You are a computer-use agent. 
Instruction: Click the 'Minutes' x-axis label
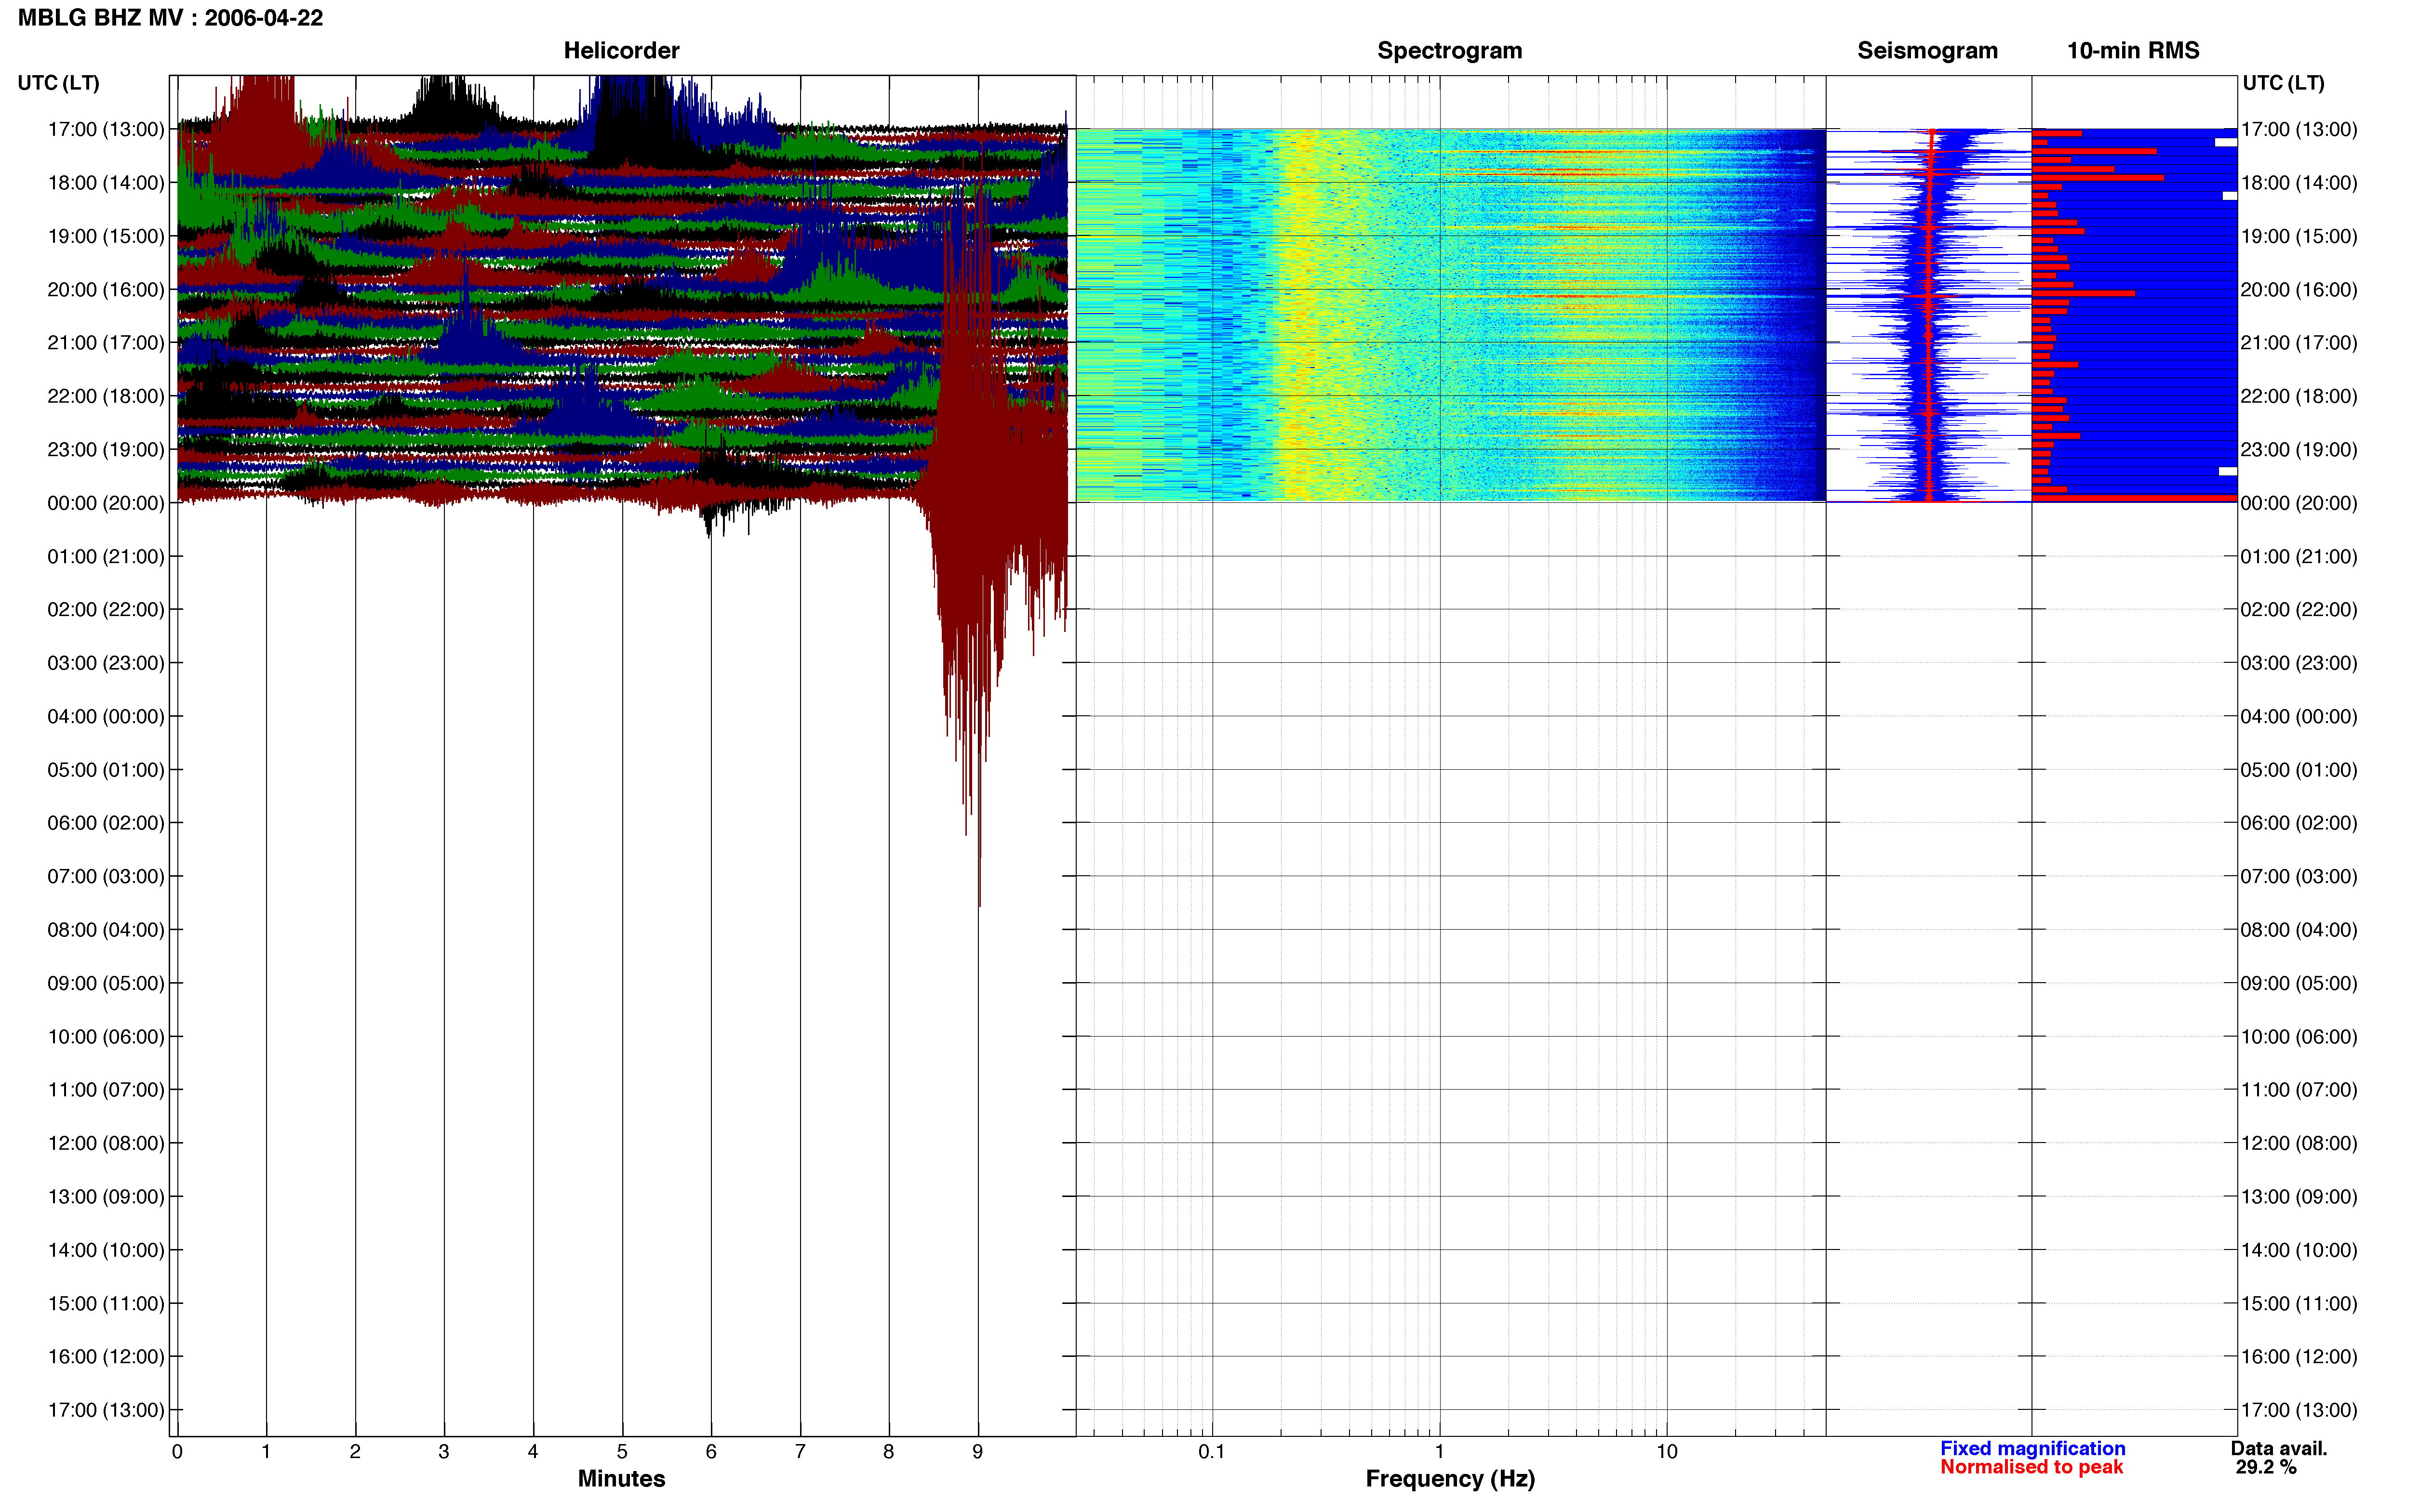coord(621,1479)
